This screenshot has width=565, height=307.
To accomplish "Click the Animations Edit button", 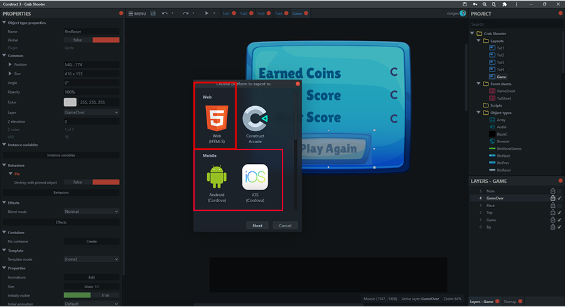I will (x=92, y=277).
